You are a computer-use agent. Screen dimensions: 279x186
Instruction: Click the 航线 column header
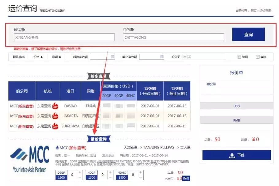48,91
